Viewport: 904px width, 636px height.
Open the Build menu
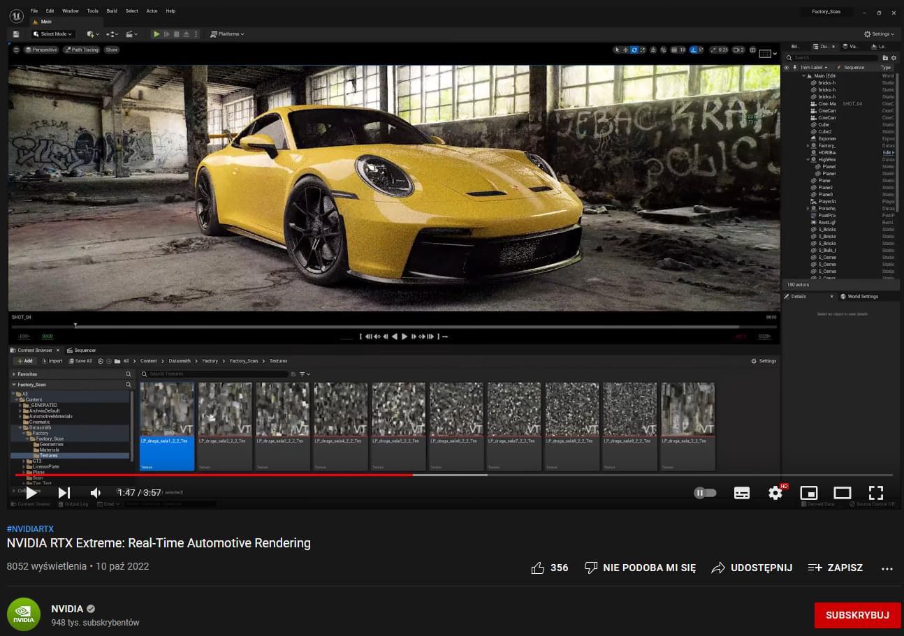click(x=112, y=11)
